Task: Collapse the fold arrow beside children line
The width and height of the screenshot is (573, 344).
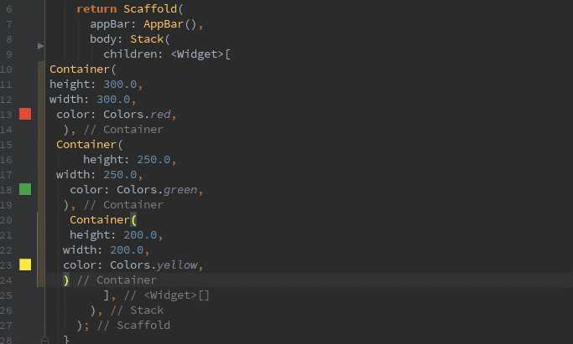Action: [x=41, y=45]
